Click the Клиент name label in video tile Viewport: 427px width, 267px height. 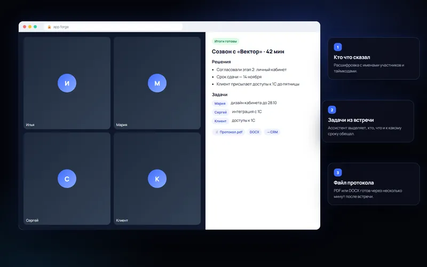pyautogui.click(x=122, y=221)
